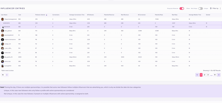
Task: Click username _alex_raffo_
Action: (8, 48)
